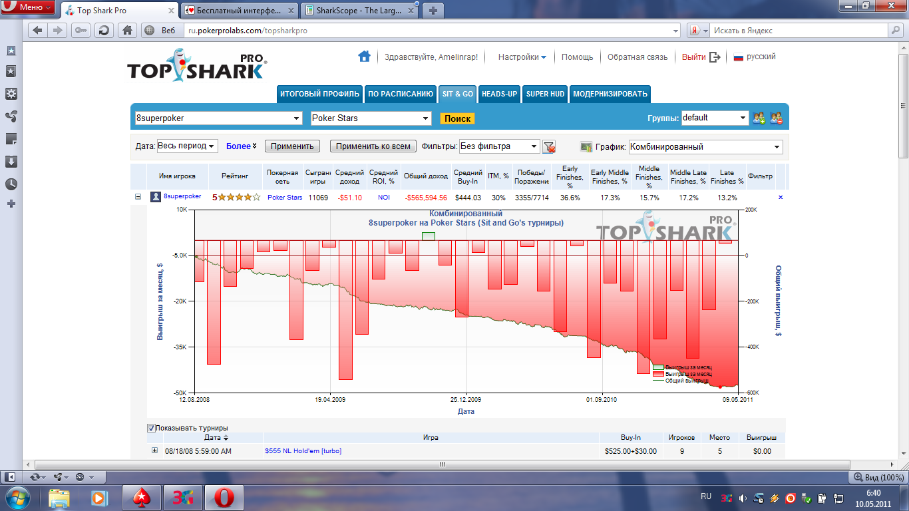Viewport: 909px width, 511px height.
Task: Click the remove player from group icon
Action: pos(775,118)
